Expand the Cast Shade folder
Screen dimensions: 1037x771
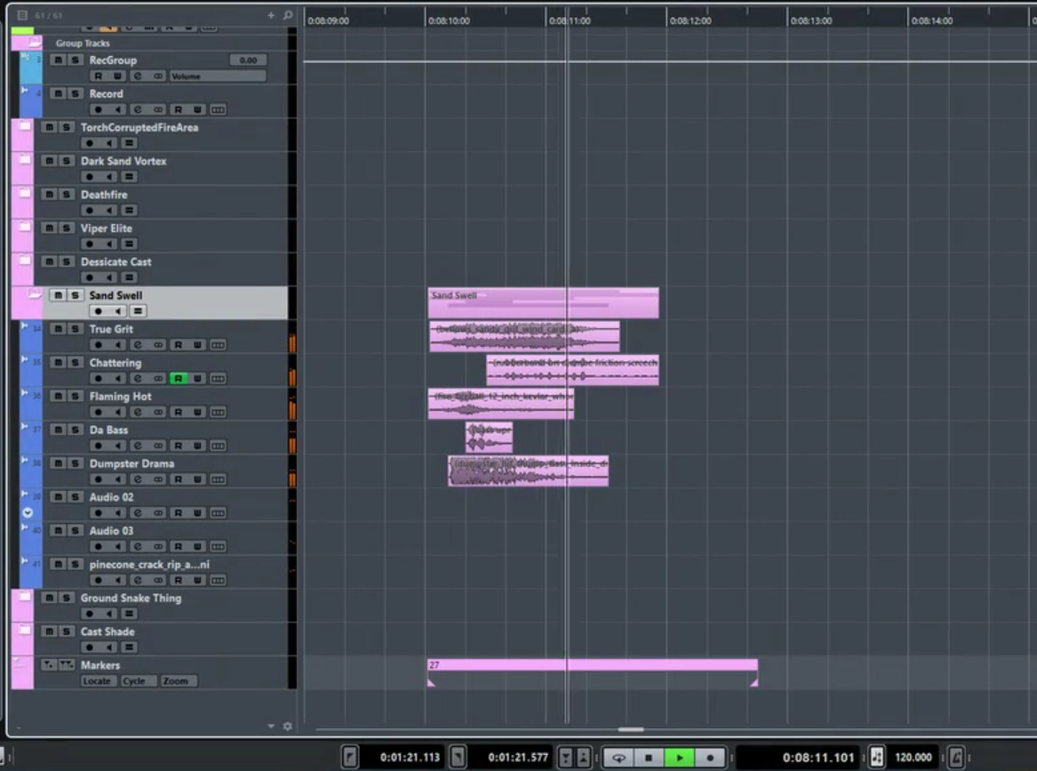[25, 630]
